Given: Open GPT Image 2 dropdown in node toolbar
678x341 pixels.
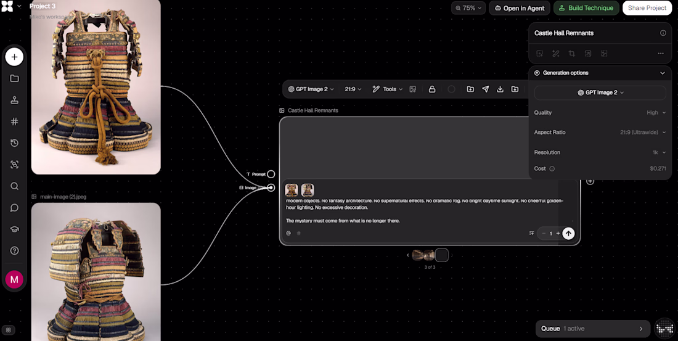Looking at the screenshot, I should point(311,89).
